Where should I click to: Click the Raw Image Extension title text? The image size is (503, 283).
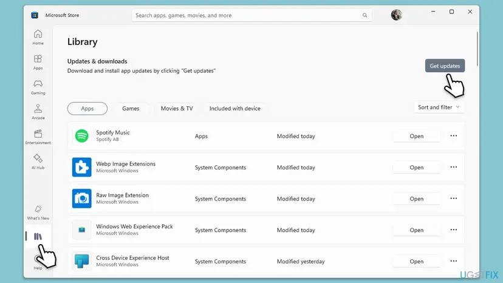123,195
